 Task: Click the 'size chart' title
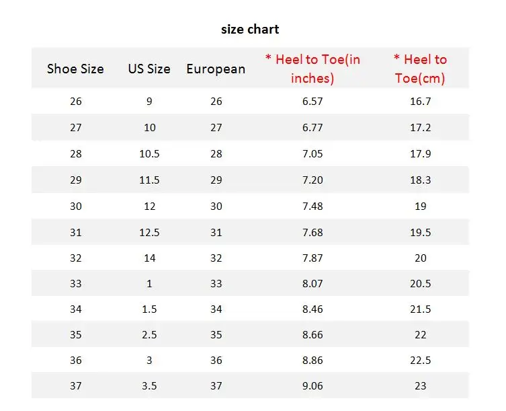250,30
